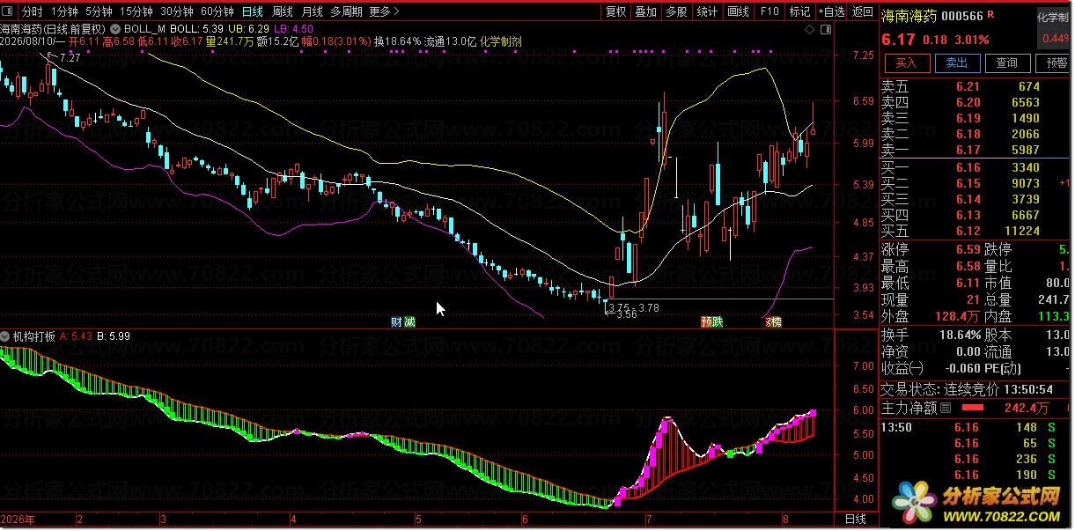Click the 7.27 high price label on the chart
Viewport: 1075px width, 531px height.
(x=69, y=57)
